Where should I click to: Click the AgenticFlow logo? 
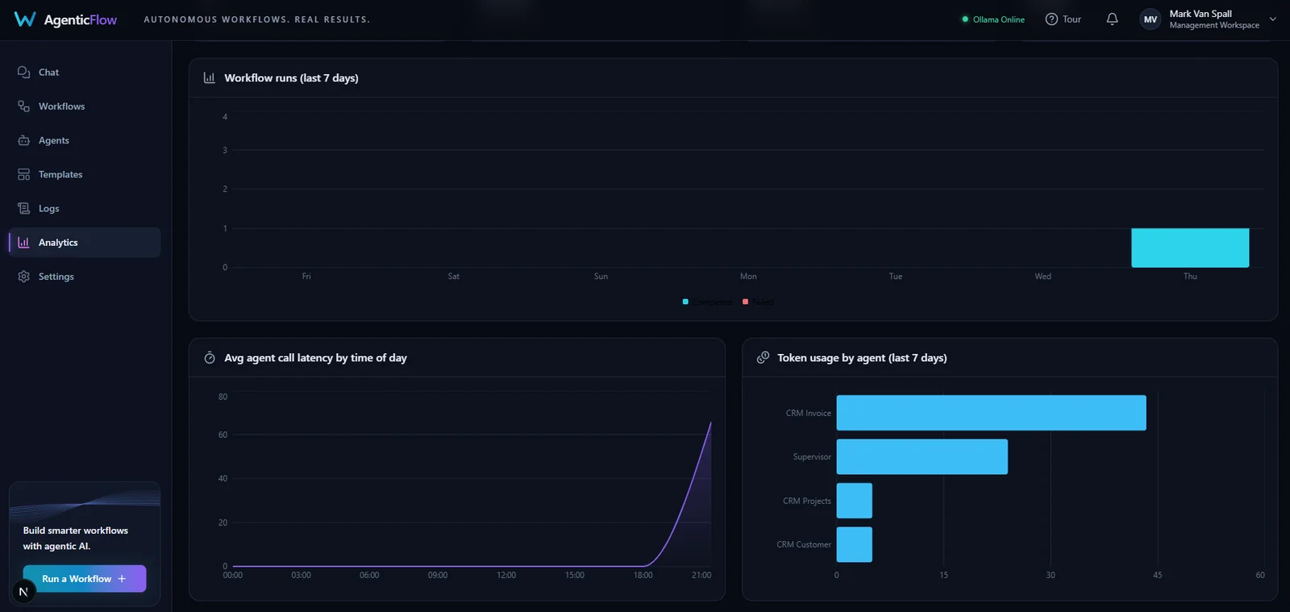pyautogui.click(x=65, y=19)
